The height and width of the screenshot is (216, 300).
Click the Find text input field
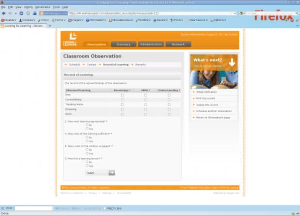[x=34, y=208]
